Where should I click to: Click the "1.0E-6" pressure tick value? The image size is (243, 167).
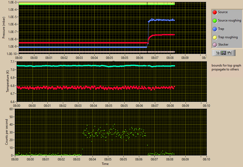(x=13, y=24)
